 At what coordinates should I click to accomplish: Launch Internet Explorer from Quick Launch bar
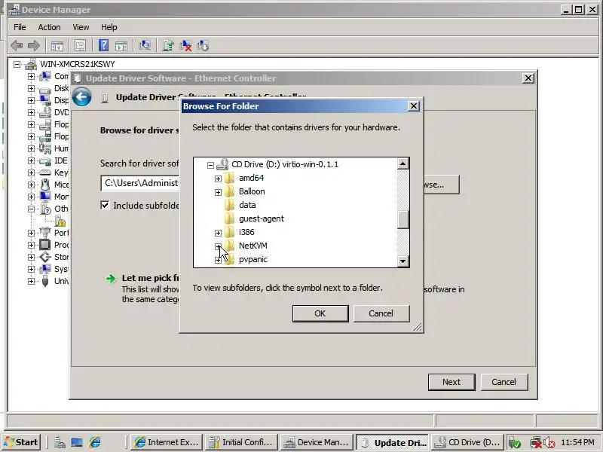[x=95, y=442]
